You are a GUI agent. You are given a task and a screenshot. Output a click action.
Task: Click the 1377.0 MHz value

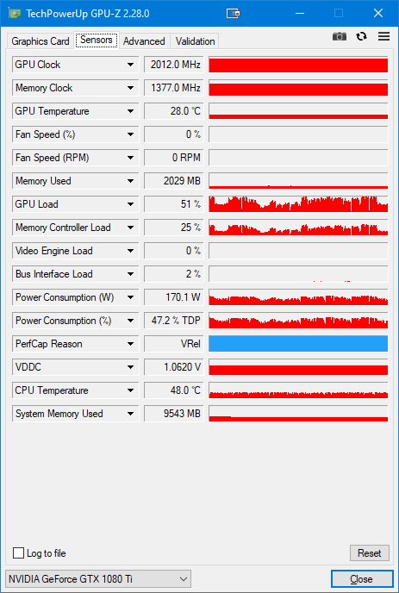click(x=176, y=88)
